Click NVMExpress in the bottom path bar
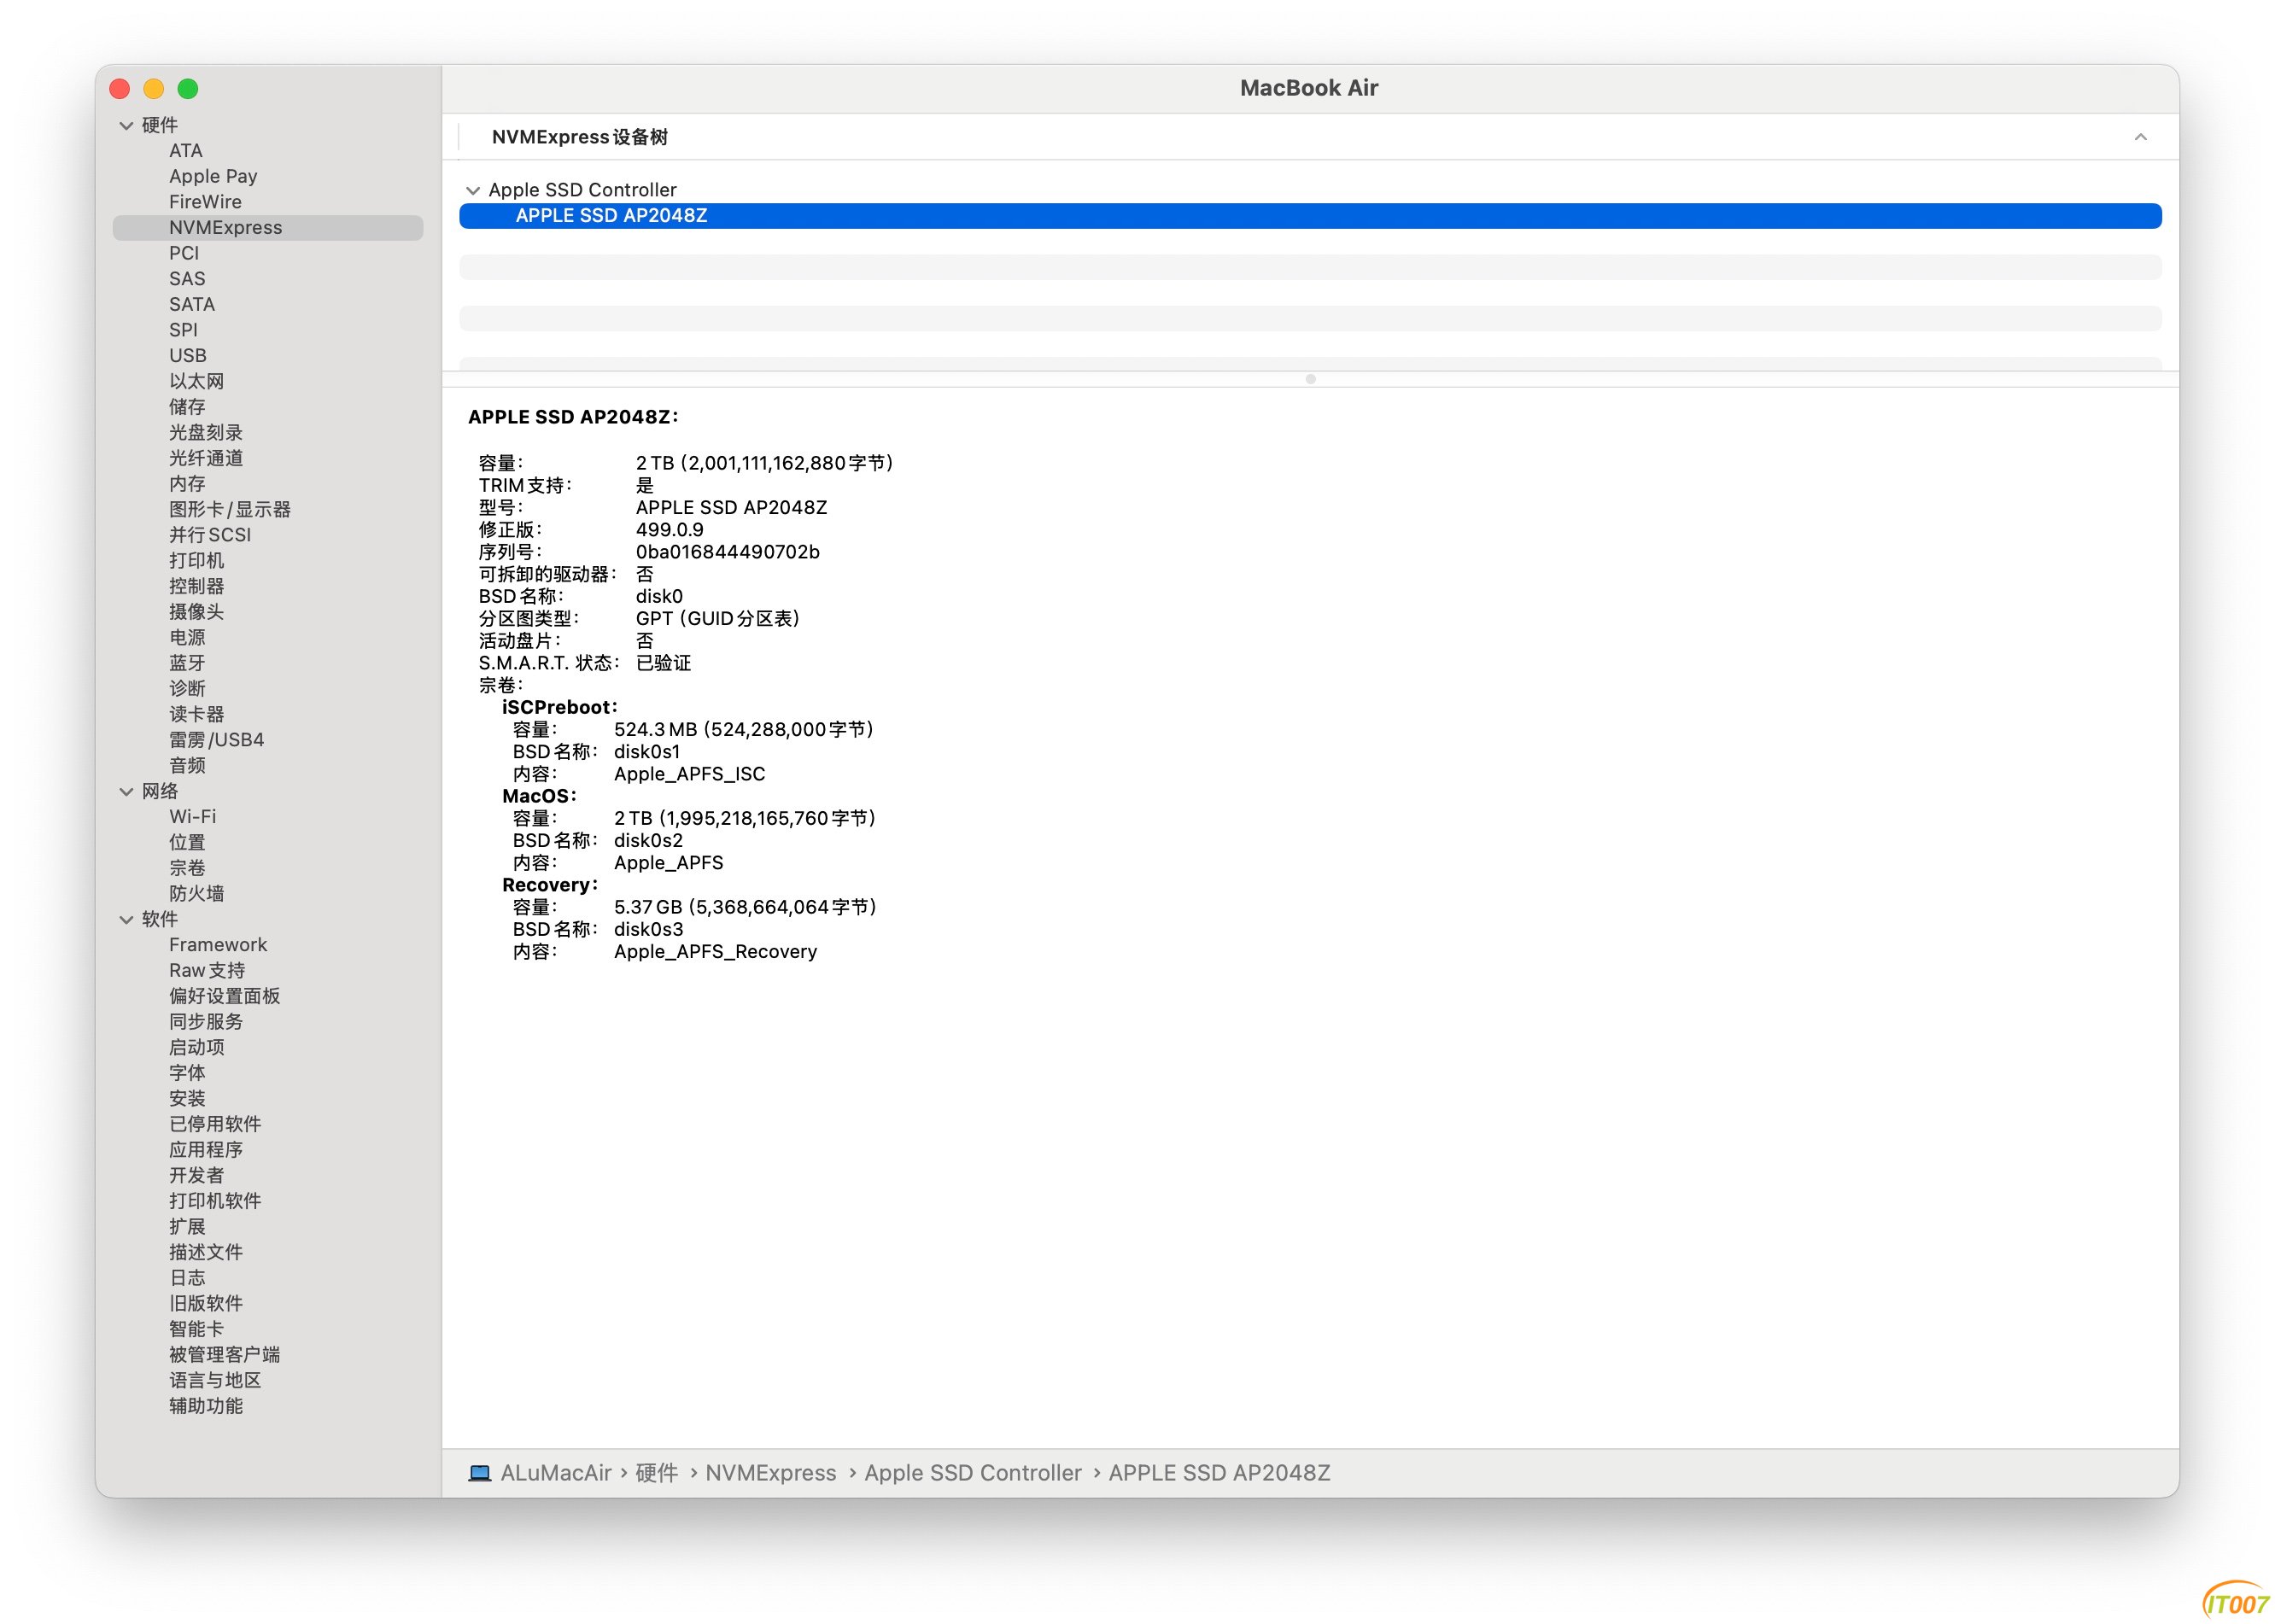The width and height of the screenshot is (2275, 1624). pyautogui.click(x=771, y=1473)
